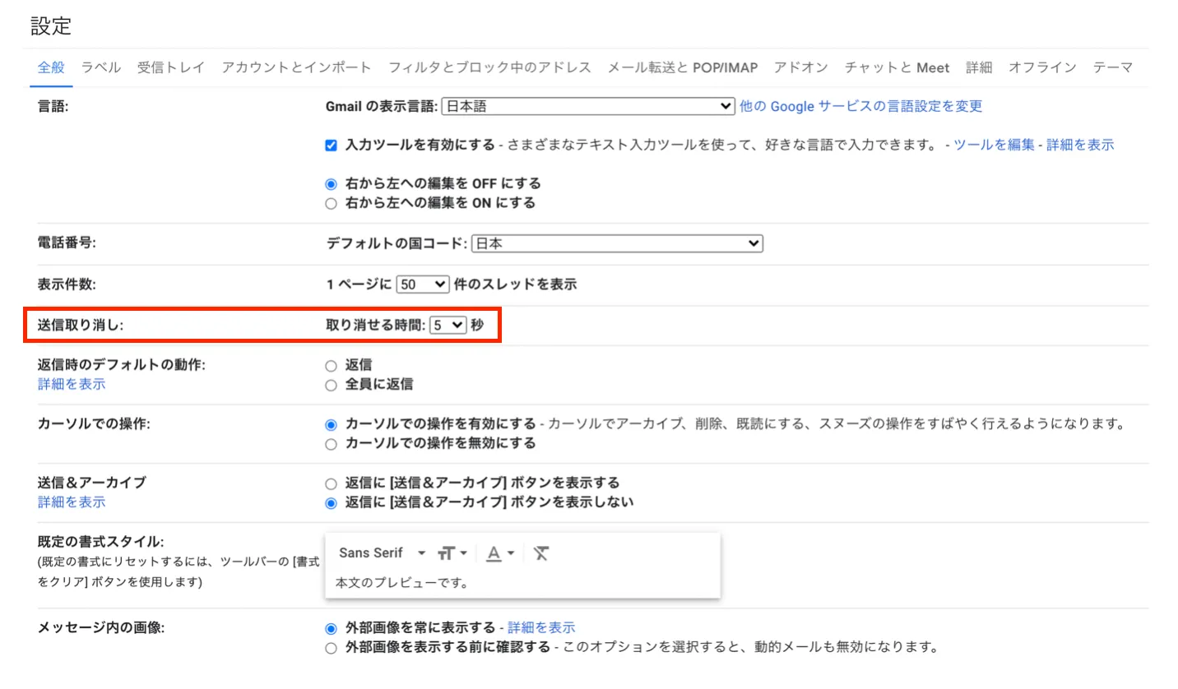
Task: Open the text color icon
Action: pos(499,553)
